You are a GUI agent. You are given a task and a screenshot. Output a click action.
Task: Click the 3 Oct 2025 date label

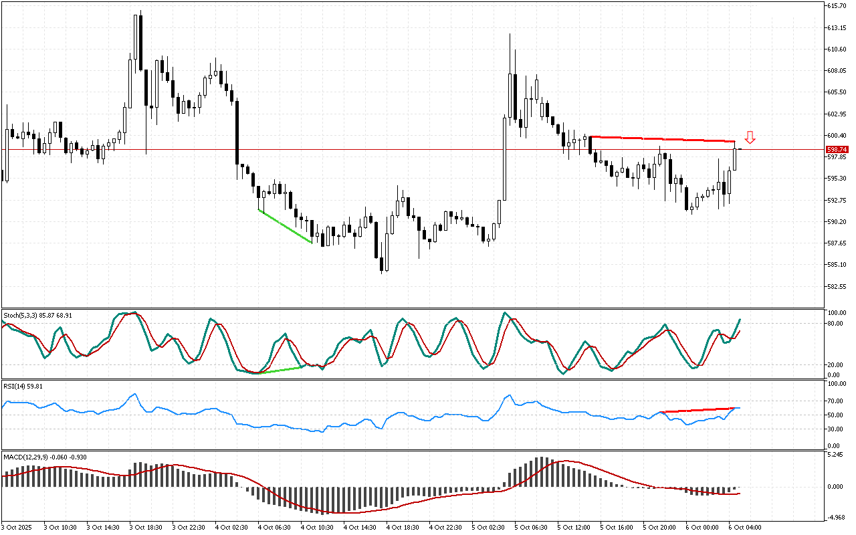[19, 527]
